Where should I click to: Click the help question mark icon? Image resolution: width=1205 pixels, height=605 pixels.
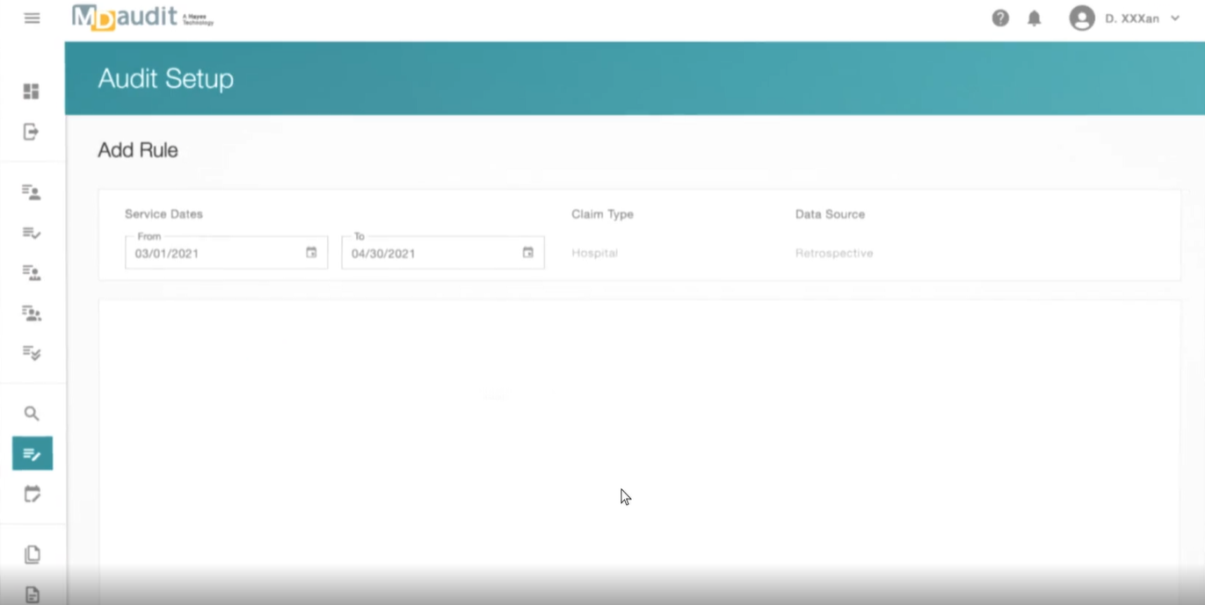coord(1000,18)
